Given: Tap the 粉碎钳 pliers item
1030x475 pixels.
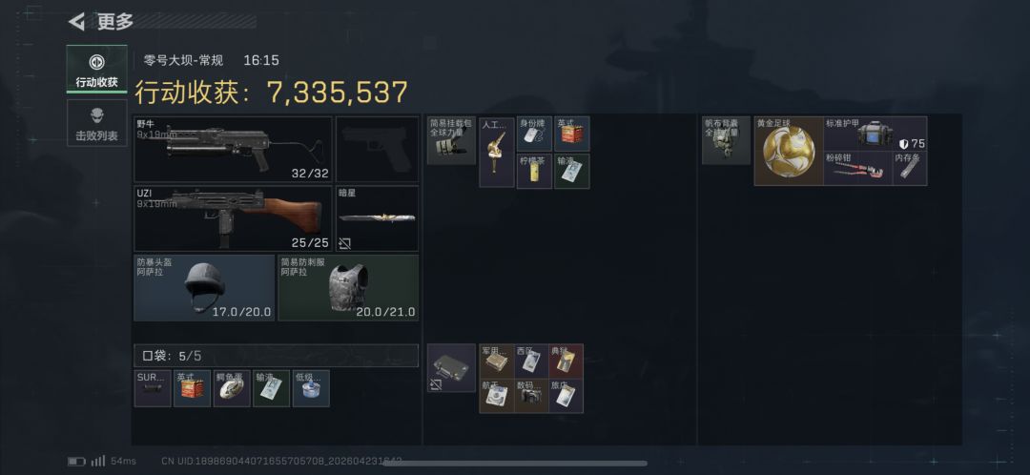Looking at the screenshot, I should 858,168.
